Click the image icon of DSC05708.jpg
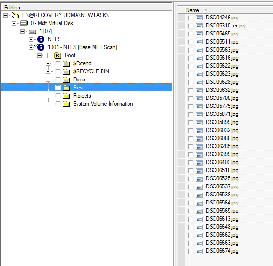This screenshot has height=266, width=273. pos(199,98)
